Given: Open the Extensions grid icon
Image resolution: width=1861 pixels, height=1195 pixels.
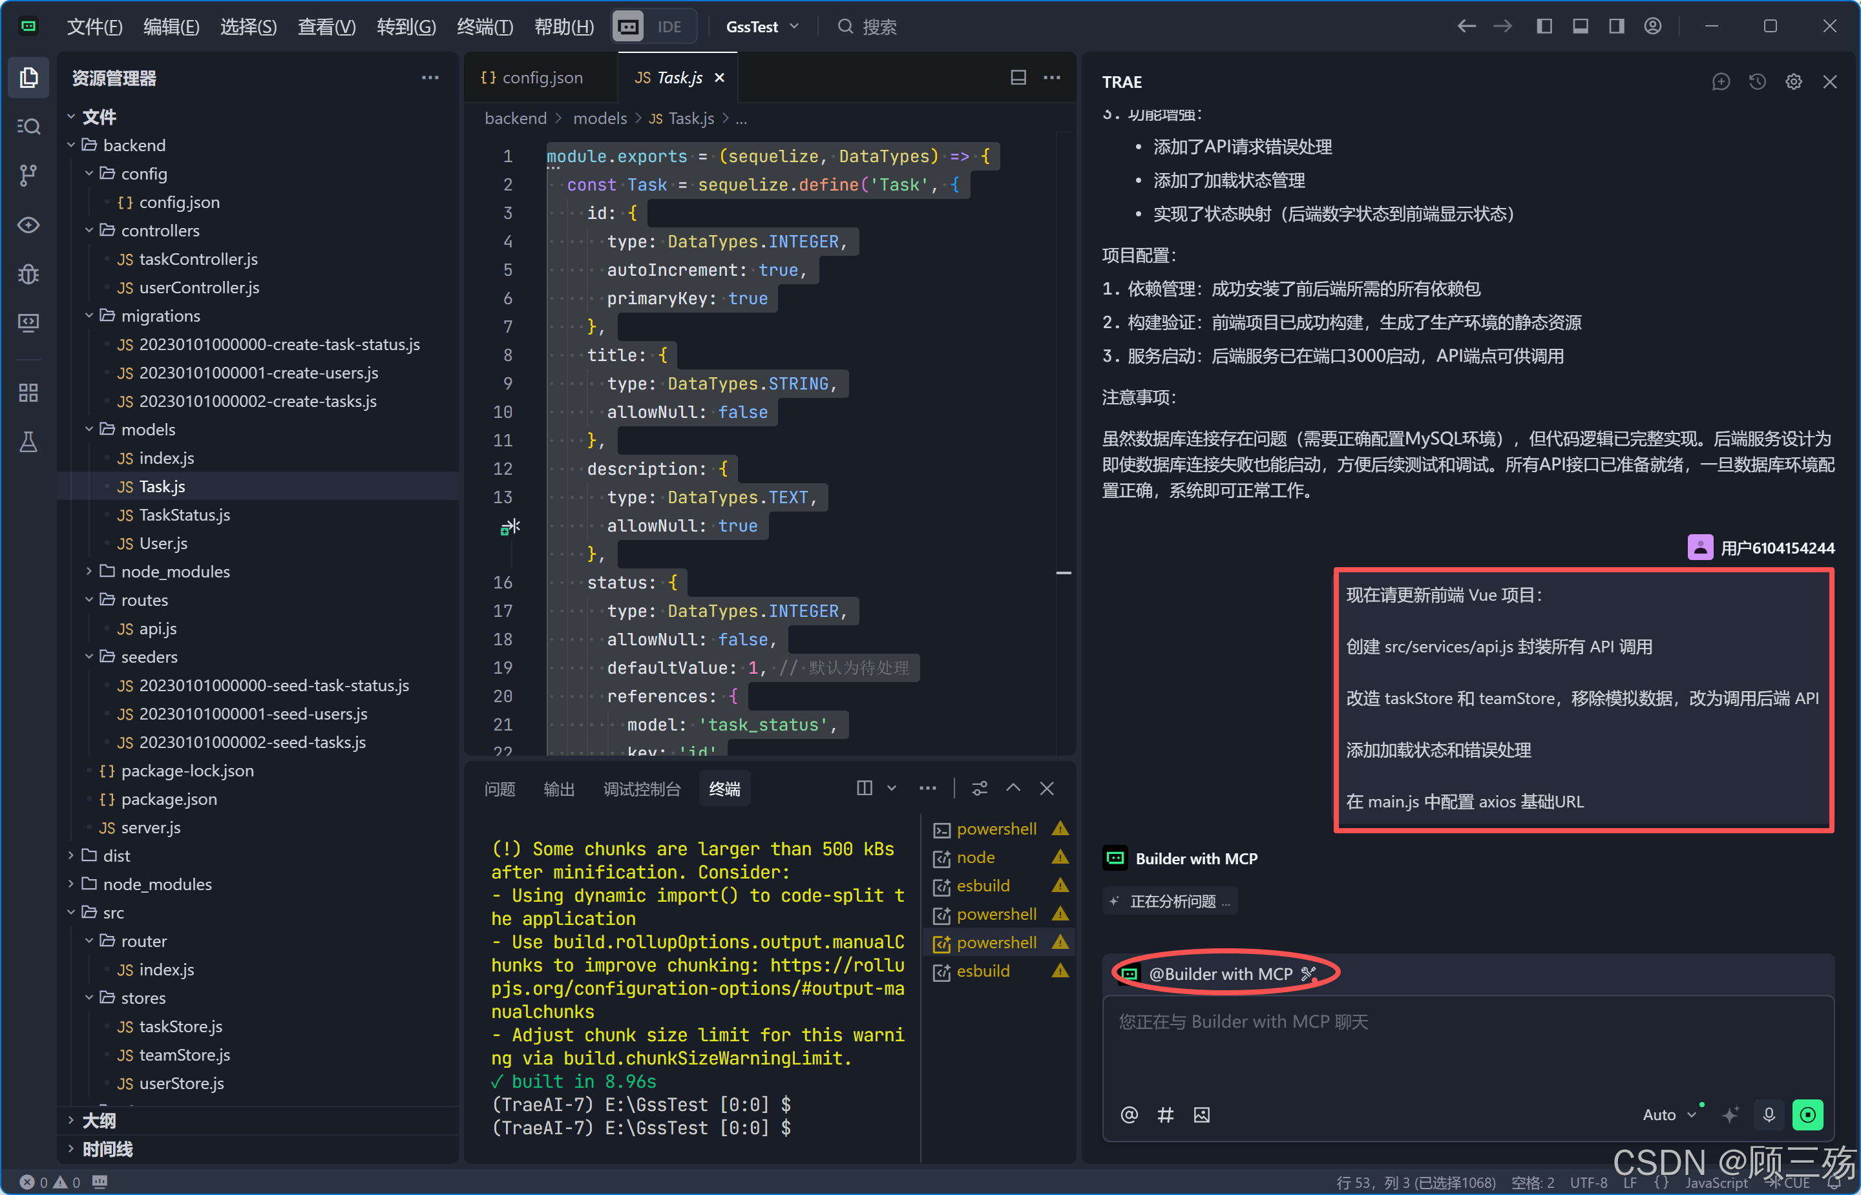Looking at the screenshot, I should click(28, 393).
